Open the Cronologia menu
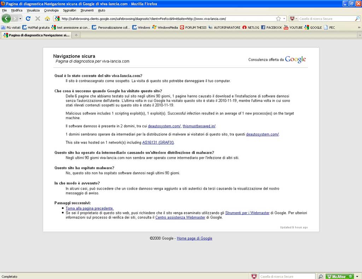Viewport: 362px width, 279px height. 51,10
